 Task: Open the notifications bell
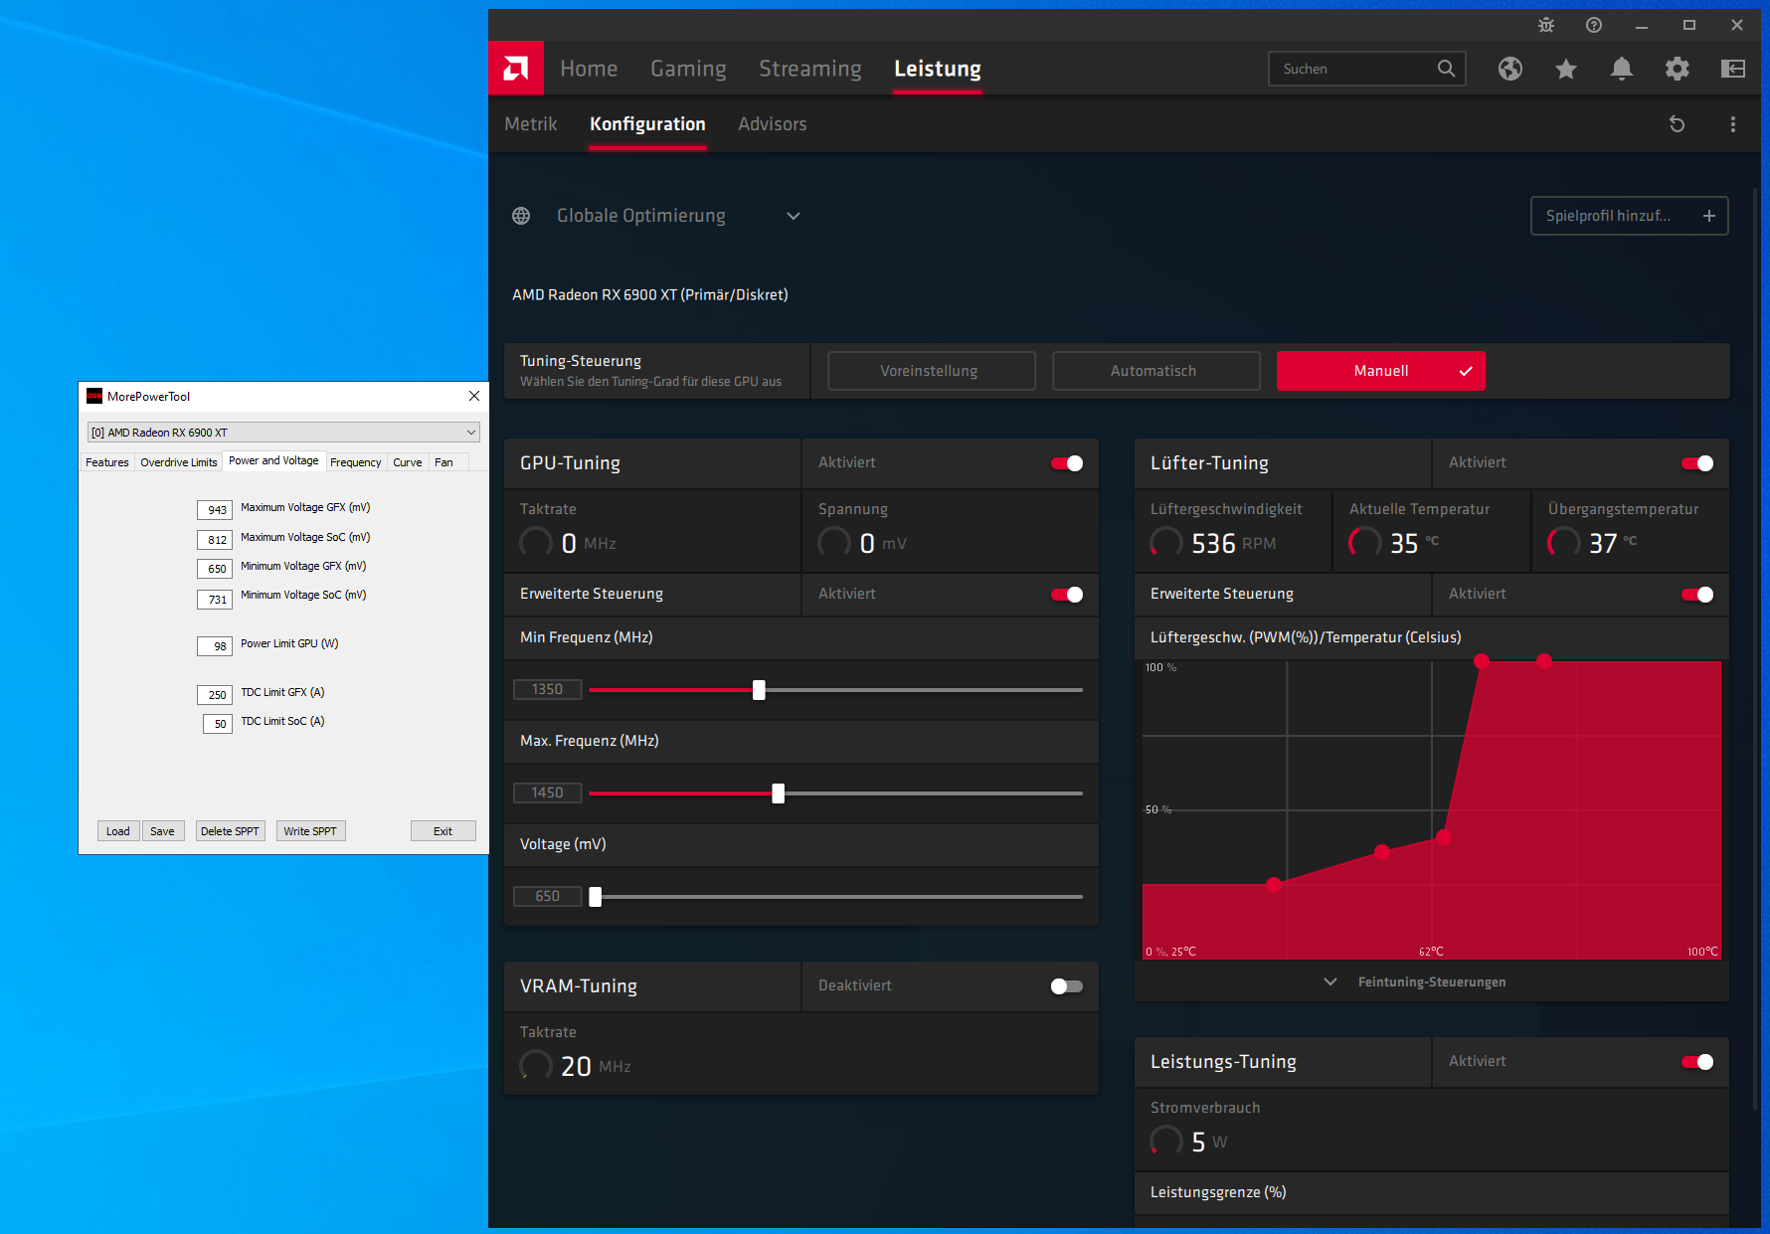(x=1622, y=69)
